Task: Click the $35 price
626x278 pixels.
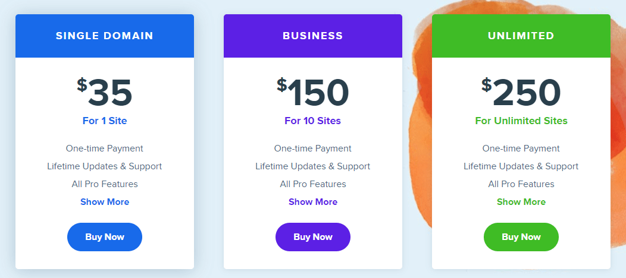Action: (x=105, y=93)
